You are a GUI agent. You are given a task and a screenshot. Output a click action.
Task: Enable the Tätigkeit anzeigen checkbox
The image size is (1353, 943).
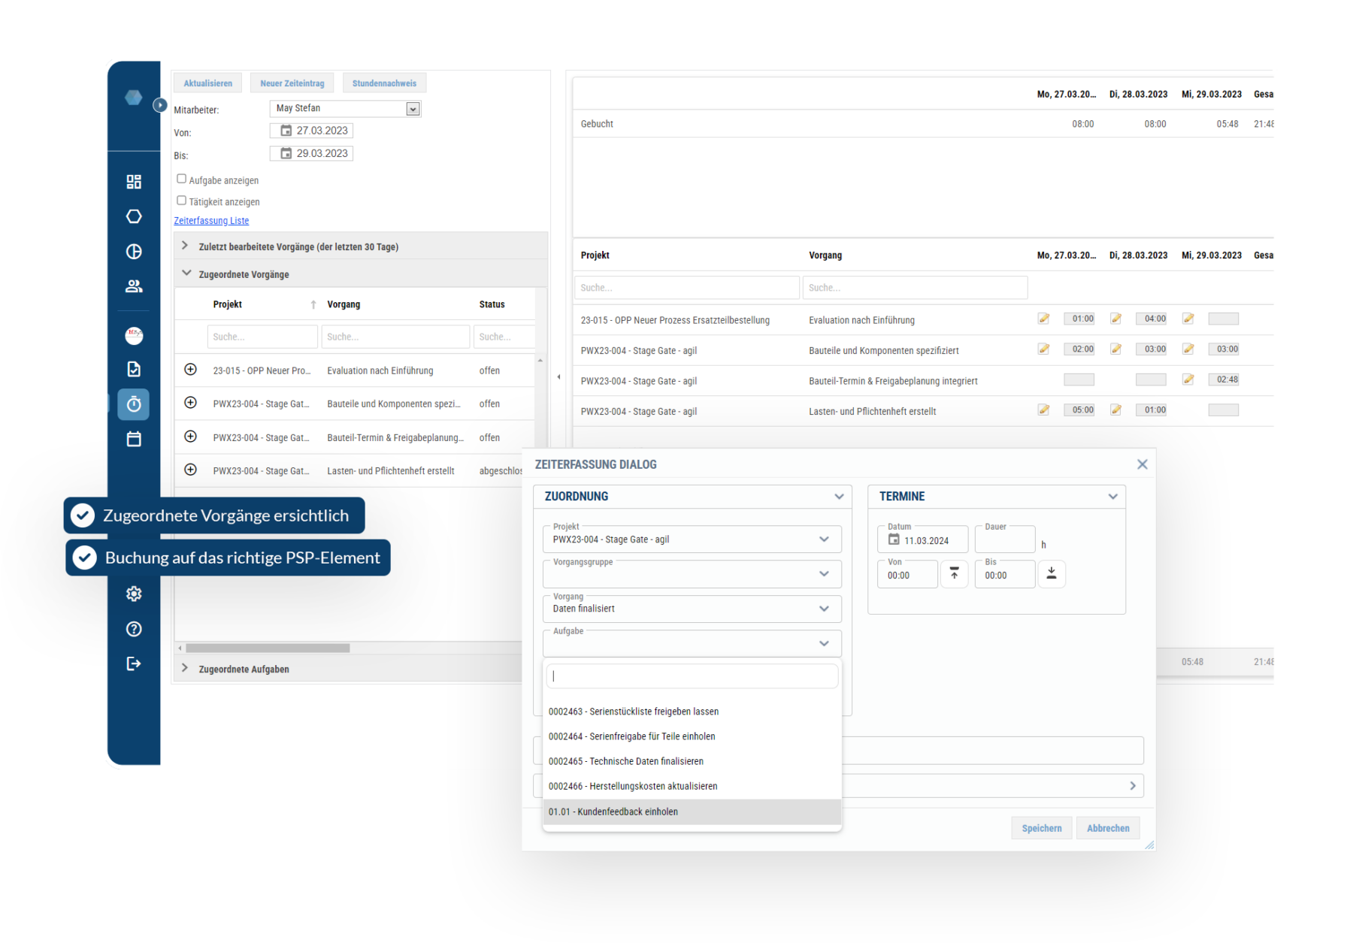(181, 201)
